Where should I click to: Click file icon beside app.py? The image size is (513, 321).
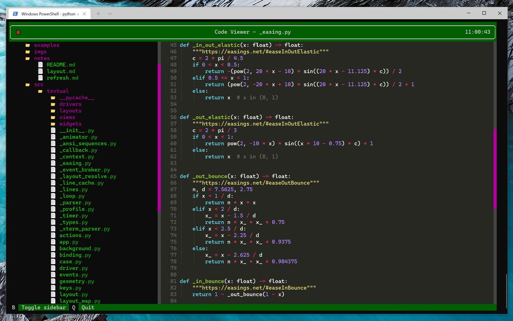53,242
